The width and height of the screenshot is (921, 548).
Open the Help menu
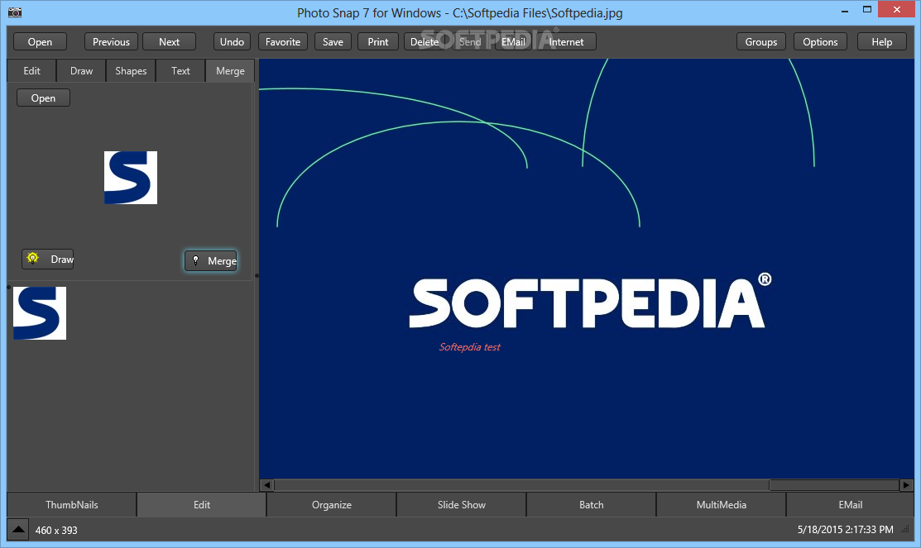pos(881,41)
